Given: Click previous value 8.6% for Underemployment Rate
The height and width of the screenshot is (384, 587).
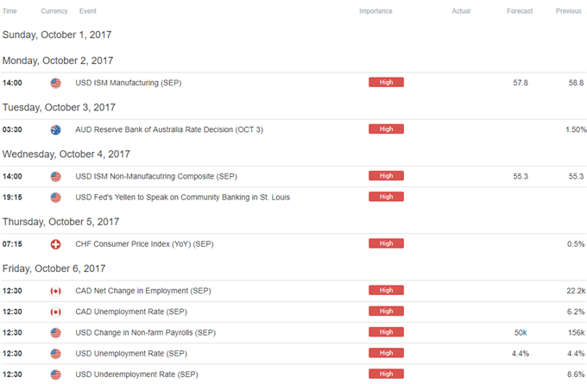Looking at the screenshot, I should pyautogui.click(x=576, y=375).
